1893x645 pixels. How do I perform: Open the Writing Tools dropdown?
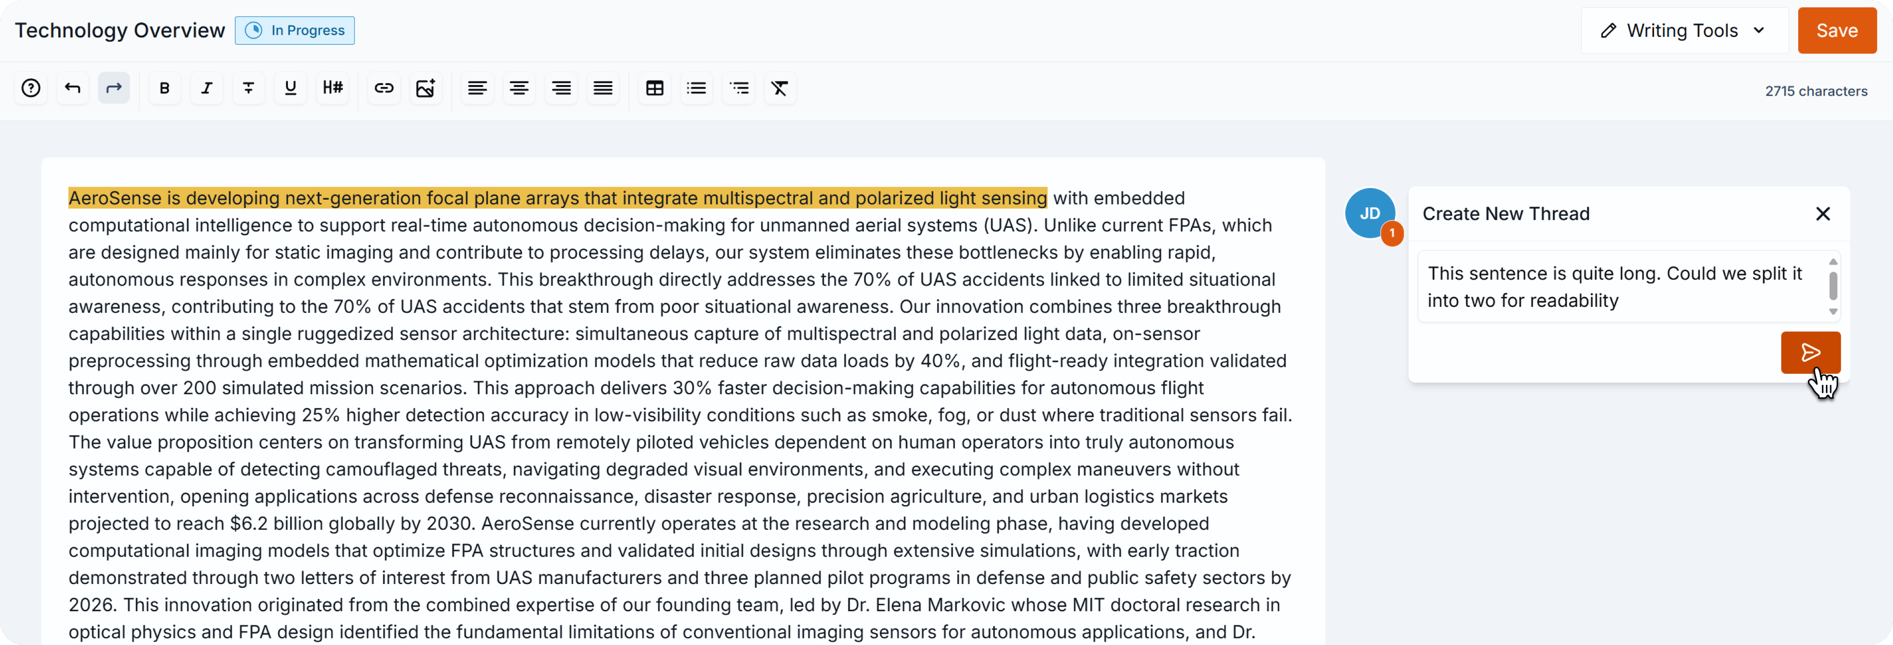[1684, 31]
